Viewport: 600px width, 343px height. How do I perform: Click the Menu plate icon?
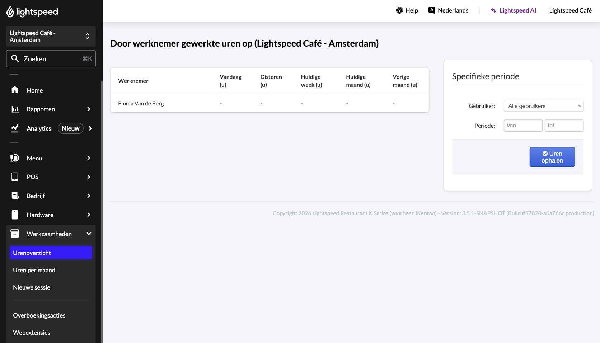coord(15,158)
